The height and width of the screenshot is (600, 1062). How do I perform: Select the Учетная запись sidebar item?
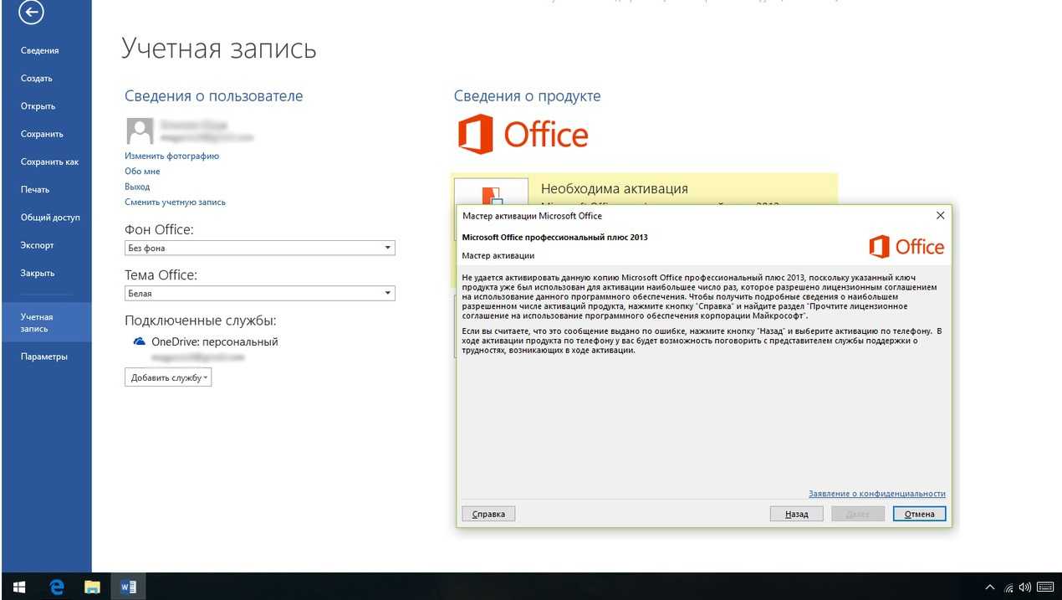pos(46,322)
